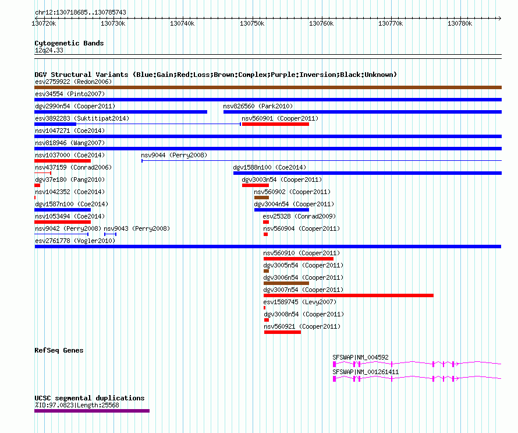
Task: Click the nsv560910 (Cooper2011) label
Action: point(301,253)
